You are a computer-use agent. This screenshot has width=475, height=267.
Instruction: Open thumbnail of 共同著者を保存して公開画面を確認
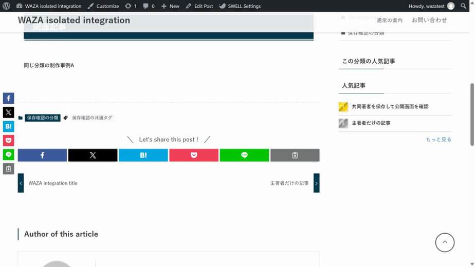(343, 107)
